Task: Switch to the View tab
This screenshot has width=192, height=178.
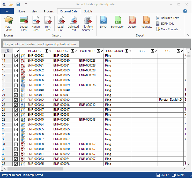Action: [34, 11]
